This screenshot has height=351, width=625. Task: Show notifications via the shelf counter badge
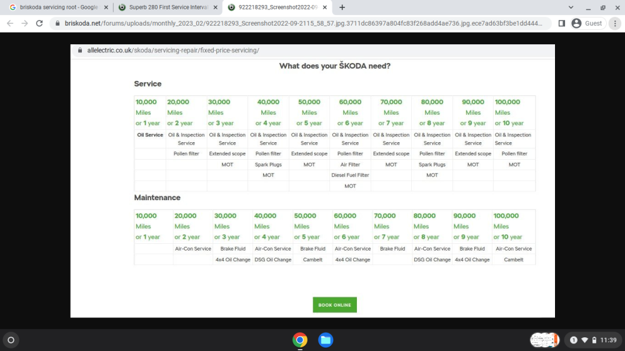[x=574, y=340]
